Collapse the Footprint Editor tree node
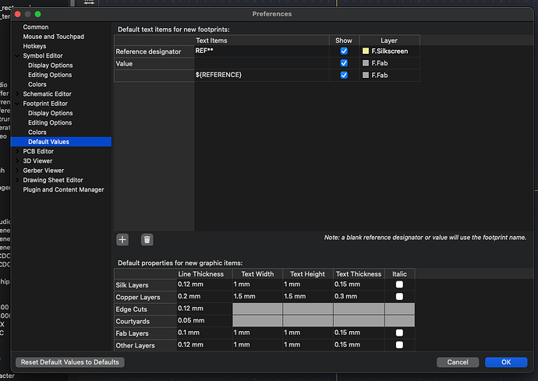The width and height of the screenshot is (538, 381). (17, 104)
